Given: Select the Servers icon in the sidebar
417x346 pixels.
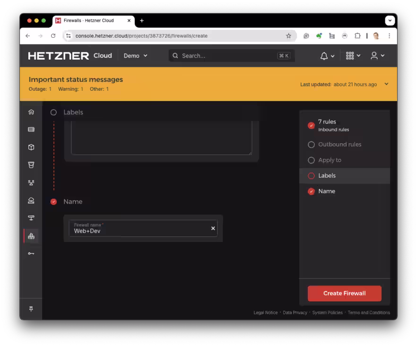Looking at the screenshot, I should click(31, 129).
